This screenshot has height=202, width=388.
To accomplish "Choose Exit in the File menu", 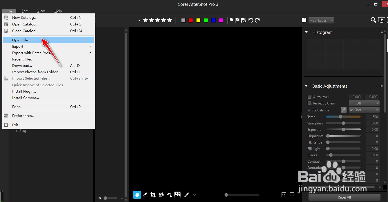I will coord(48,125).
